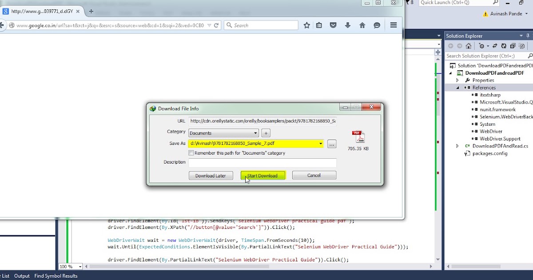Image resolution: width=533 pixels, height=280 pixels.
Task: Show bookmarks list in the Firefox toolbar
Action: pos(319,25)
